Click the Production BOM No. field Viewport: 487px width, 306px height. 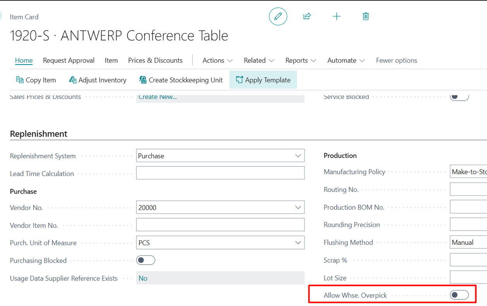[x=468, y=207]
